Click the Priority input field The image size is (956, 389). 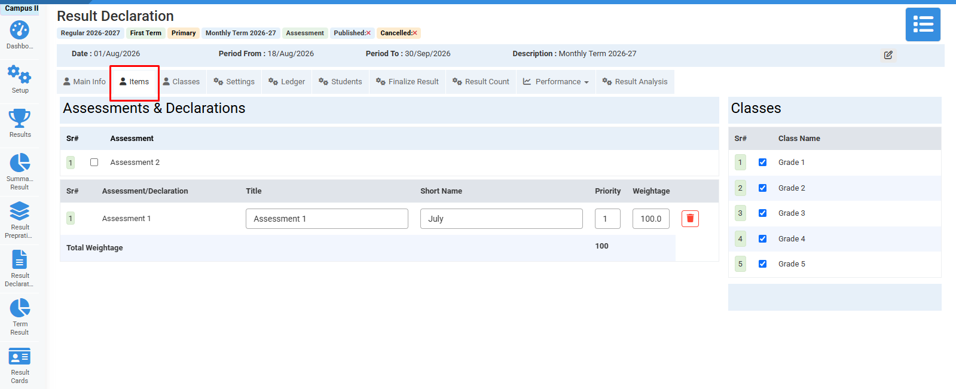(607, 219)
